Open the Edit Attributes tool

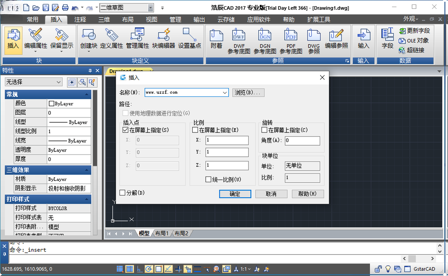pyautogui.click(x=36, y=40)
